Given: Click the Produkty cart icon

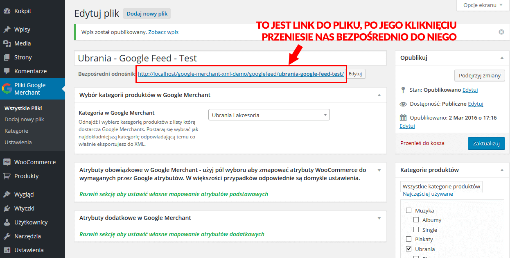Looking at the screenshot, I should pyautogui.click(x=7, y=176).
